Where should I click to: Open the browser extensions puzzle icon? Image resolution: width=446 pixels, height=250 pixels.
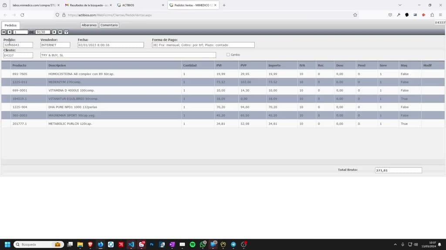(432, 15)
